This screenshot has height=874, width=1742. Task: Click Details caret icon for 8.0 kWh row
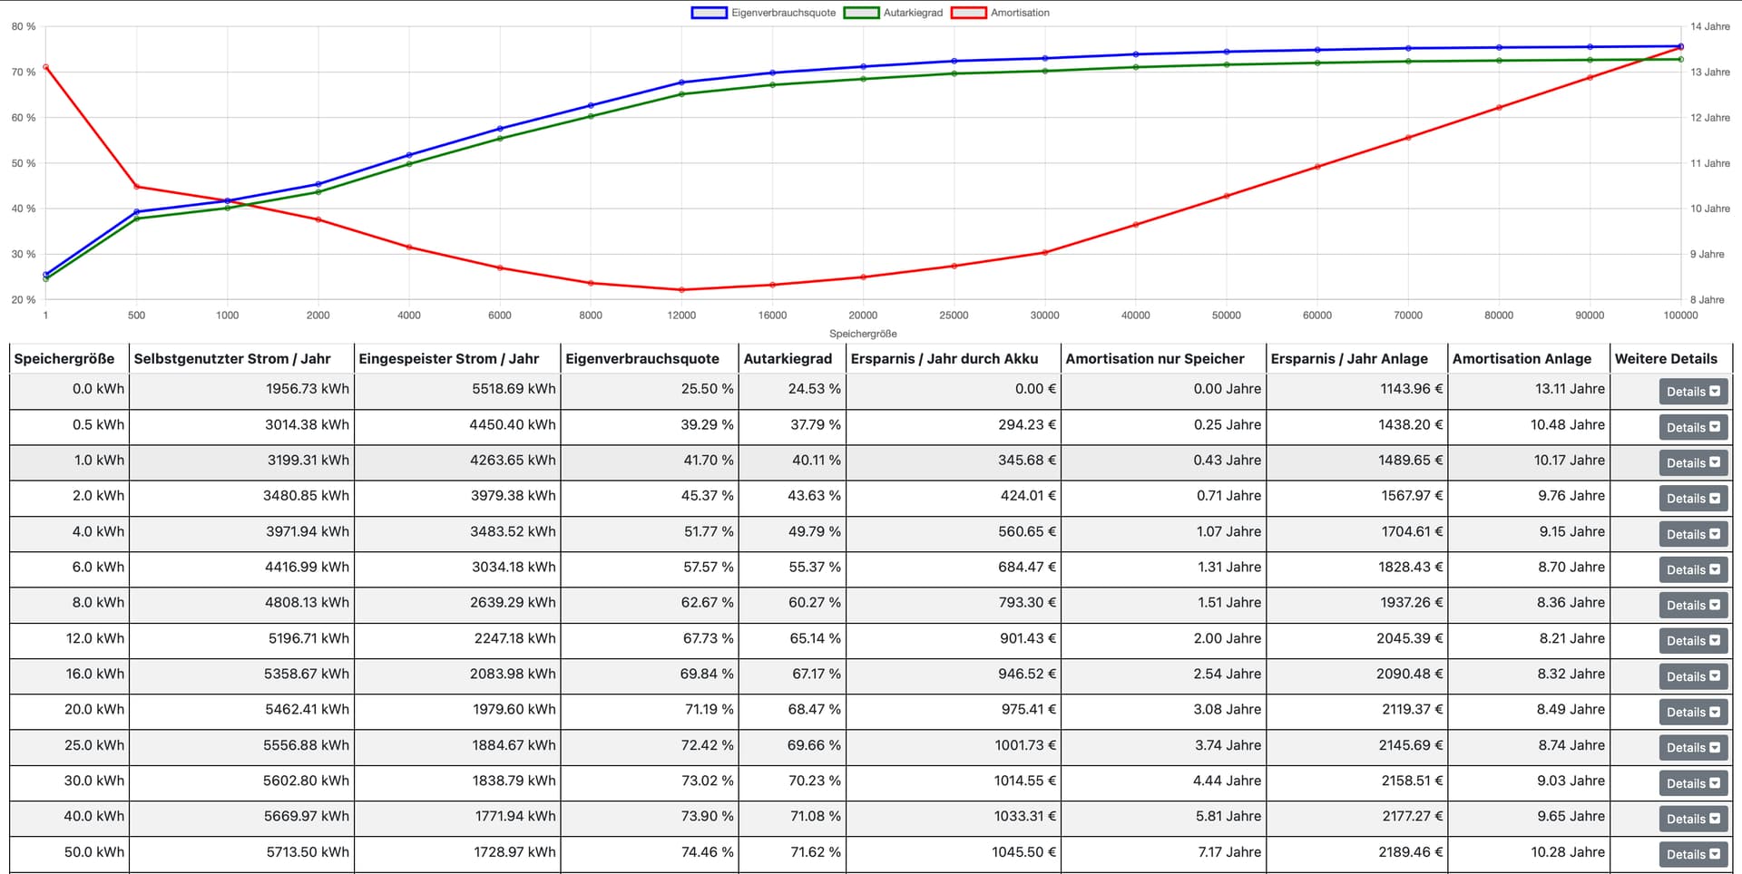click(1715, 605)
